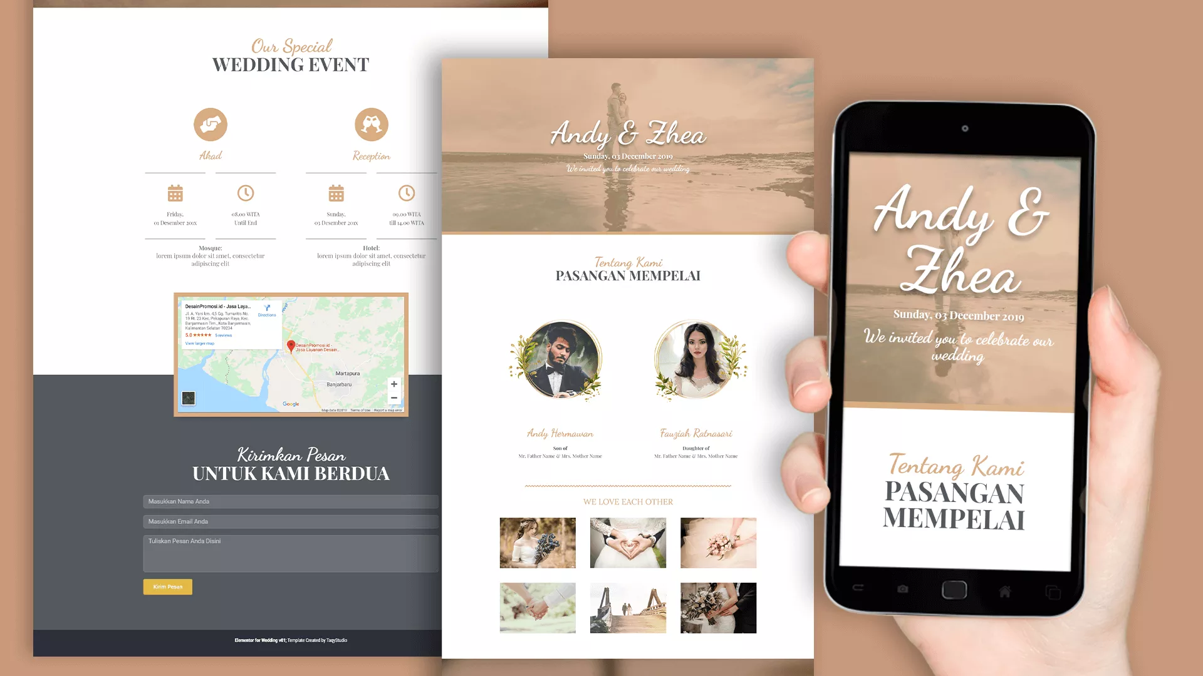Screen dimensions: 1203x676
Task: Click the Akad ceremony icon
Action: click(210, 125)
